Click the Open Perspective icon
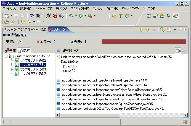Viewport: 191px width, 126px height. point(149,16)
